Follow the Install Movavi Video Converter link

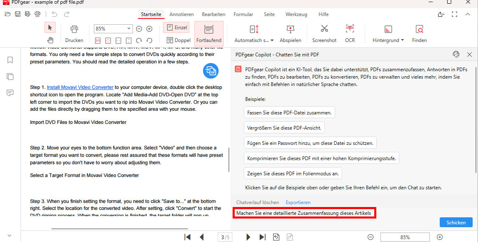(80, 87)
